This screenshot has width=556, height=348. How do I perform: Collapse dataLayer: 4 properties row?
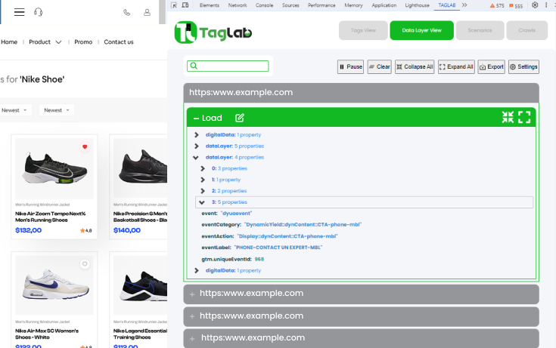(x=196, y=157)
